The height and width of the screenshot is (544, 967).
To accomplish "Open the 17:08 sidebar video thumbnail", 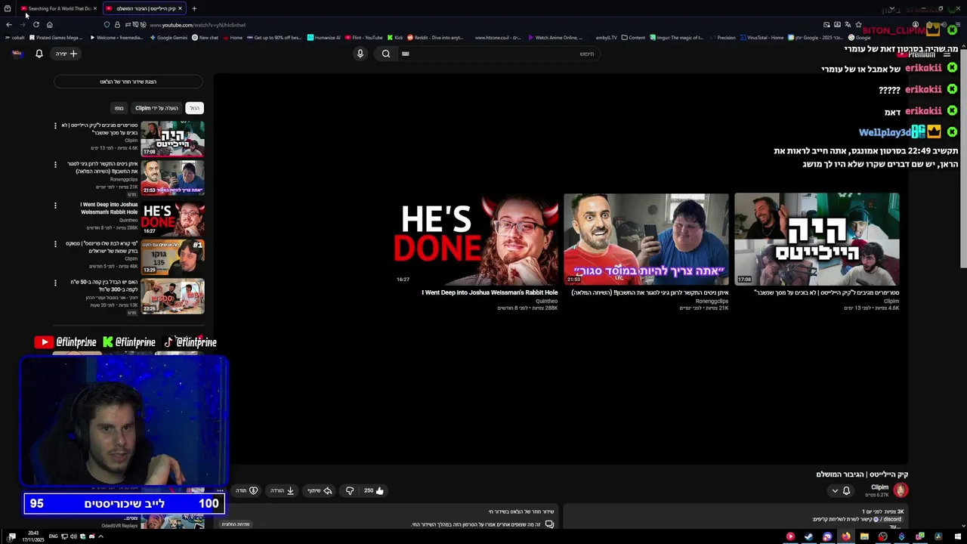I will [x=172, y=138].
